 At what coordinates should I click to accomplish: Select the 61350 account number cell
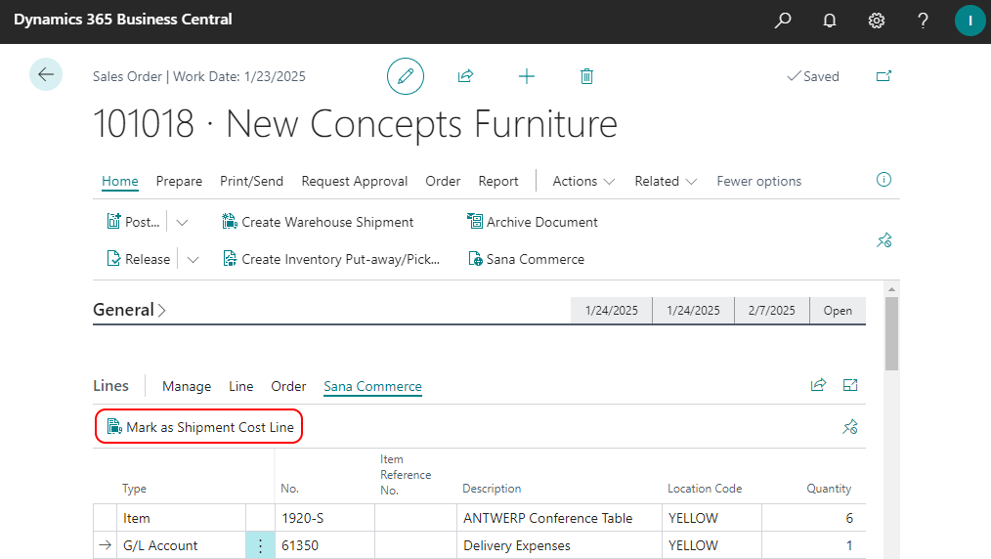(324, 545)
